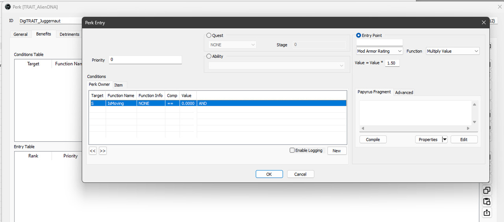Click the Comp column header
This screenshot has width=504, height=222.
click(172, 96)
